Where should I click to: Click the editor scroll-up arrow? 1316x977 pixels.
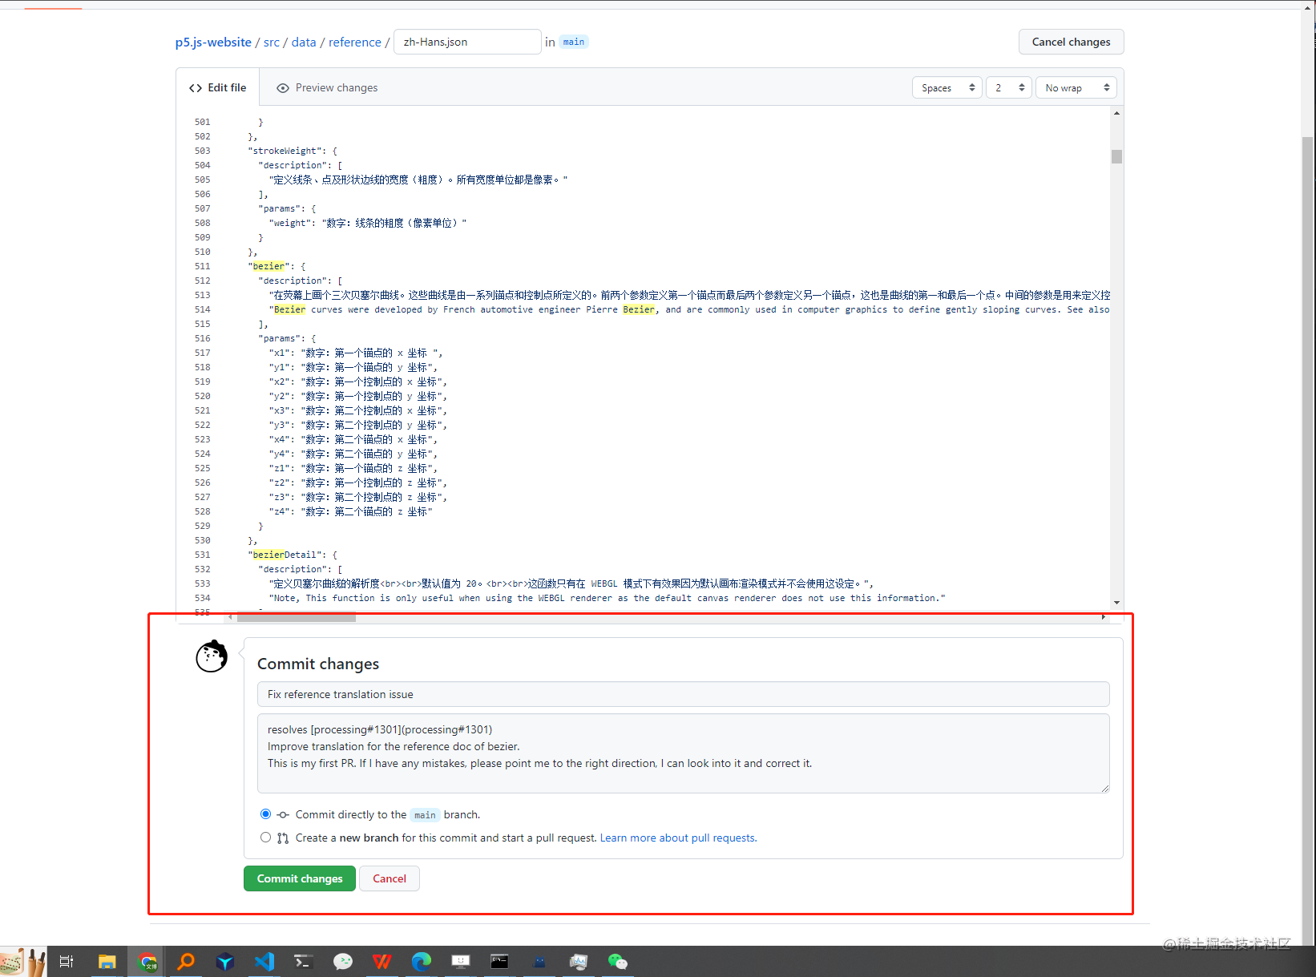tap(1116, 113)
